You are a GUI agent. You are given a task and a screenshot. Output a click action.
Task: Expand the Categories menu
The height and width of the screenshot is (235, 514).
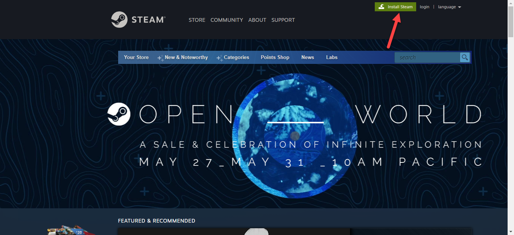pos(236,58)
